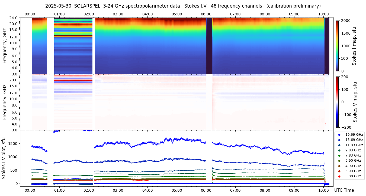The height and width of the screenshot is (196, 366).
Task: Click the 3.90 GHz legend entry text
Action: click(353, 171)
